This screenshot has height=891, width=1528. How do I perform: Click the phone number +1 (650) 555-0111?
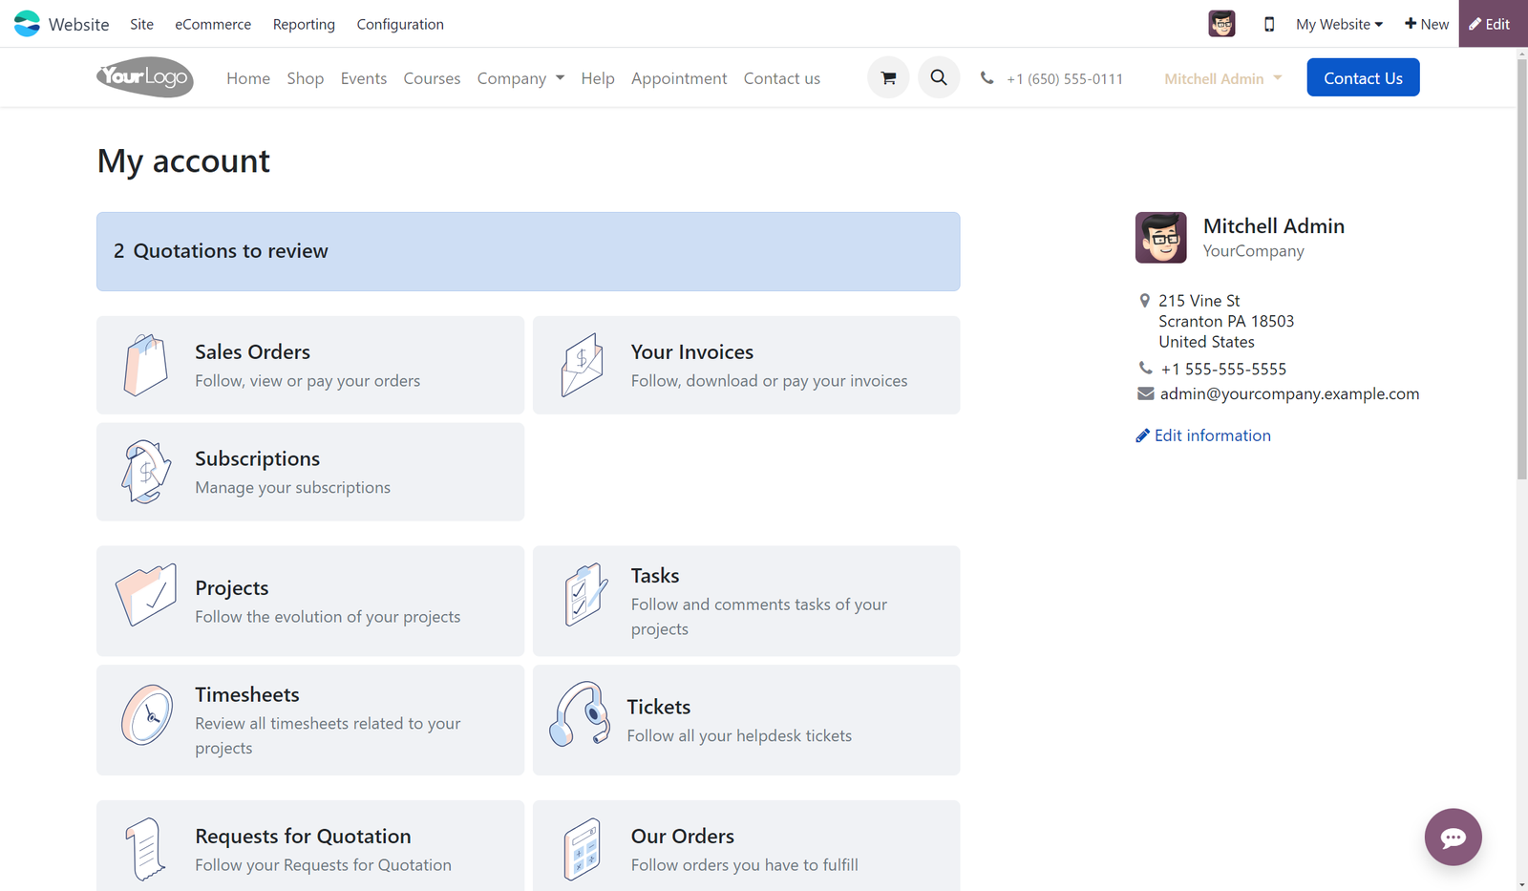(x=1064, y=79)
